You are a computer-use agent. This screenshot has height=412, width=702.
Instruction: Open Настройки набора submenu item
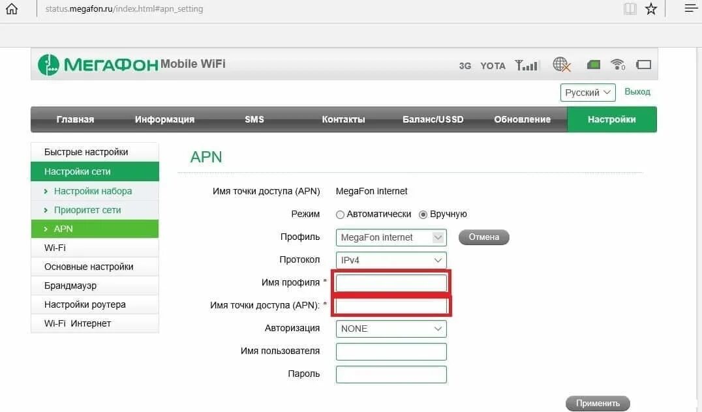[95, 191]
